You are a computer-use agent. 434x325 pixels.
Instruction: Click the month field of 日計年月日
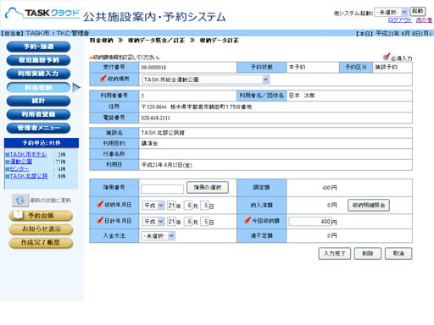[x=188, y=222]
